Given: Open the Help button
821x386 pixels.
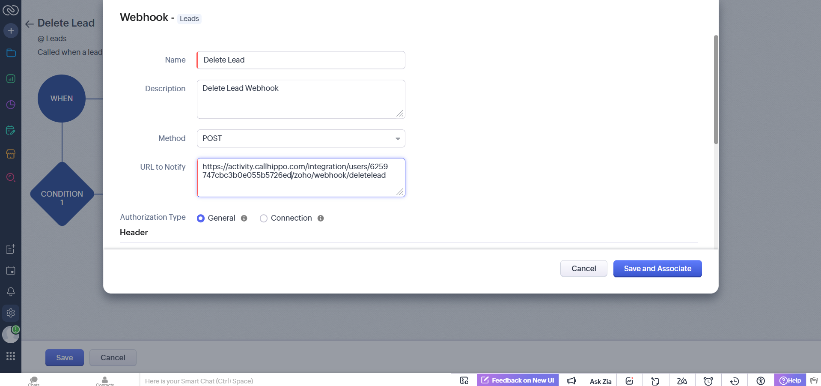Looking at the screenshot, I should point(790,380).
